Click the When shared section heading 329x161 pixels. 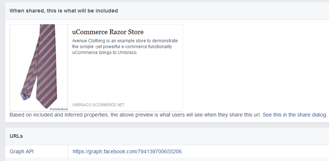(64, 11)
